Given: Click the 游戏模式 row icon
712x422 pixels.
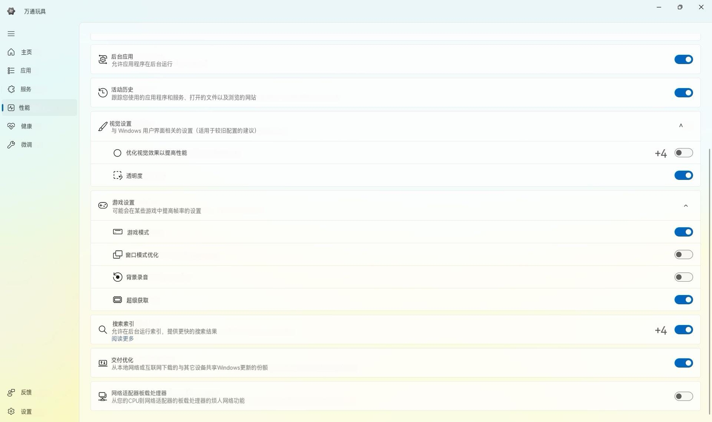Looking at the screenshot, I should pos(118,232).
